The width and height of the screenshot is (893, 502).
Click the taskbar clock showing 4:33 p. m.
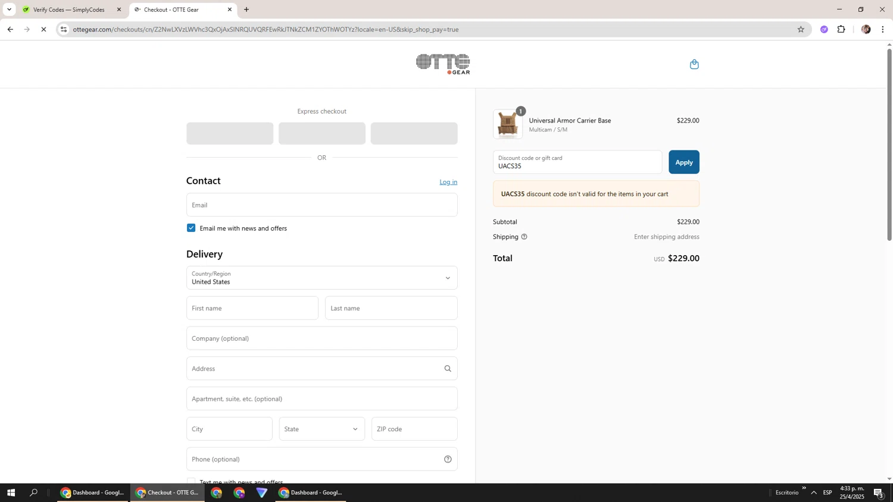click(x=852, y=492)
